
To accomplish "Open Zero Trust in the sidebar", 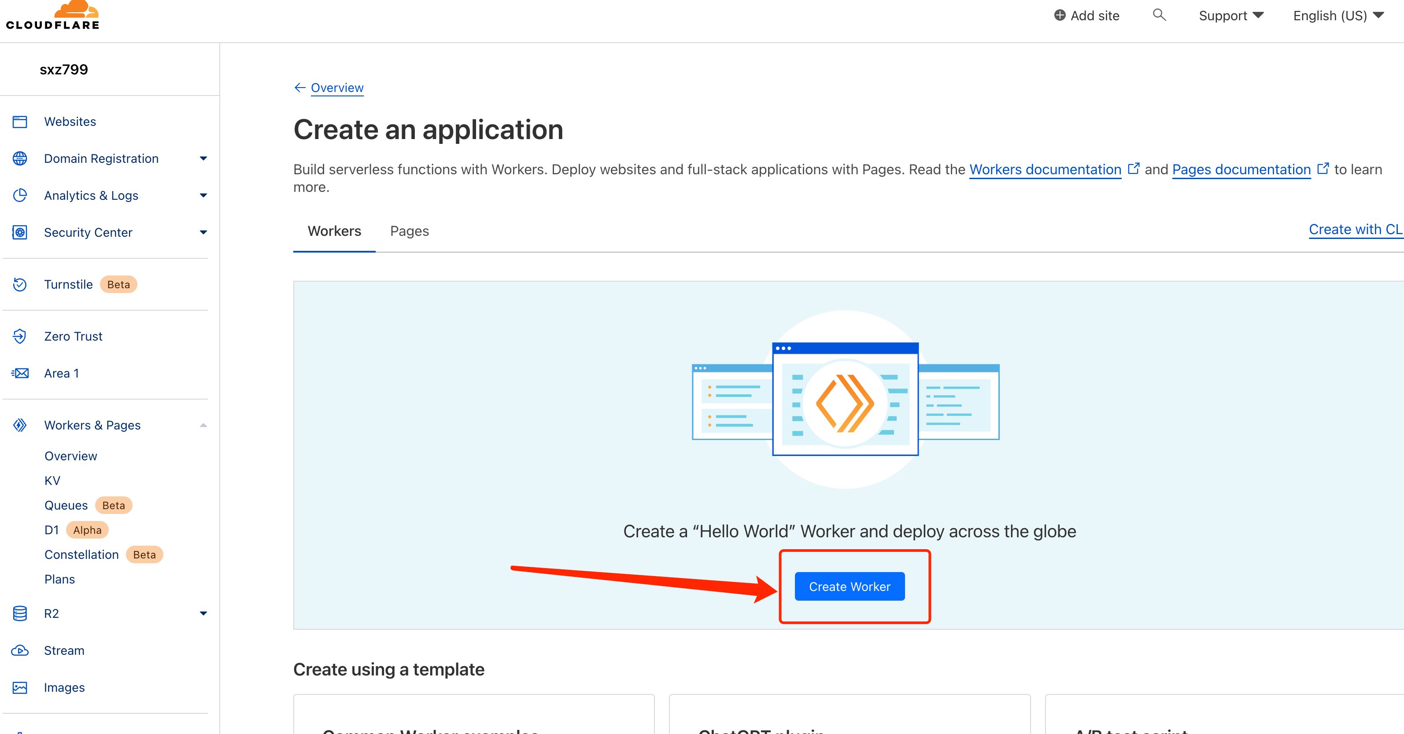I will 73,337.
